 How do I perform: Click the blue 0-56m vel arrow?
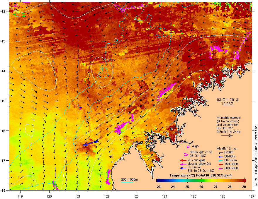[x=183, y=168]
